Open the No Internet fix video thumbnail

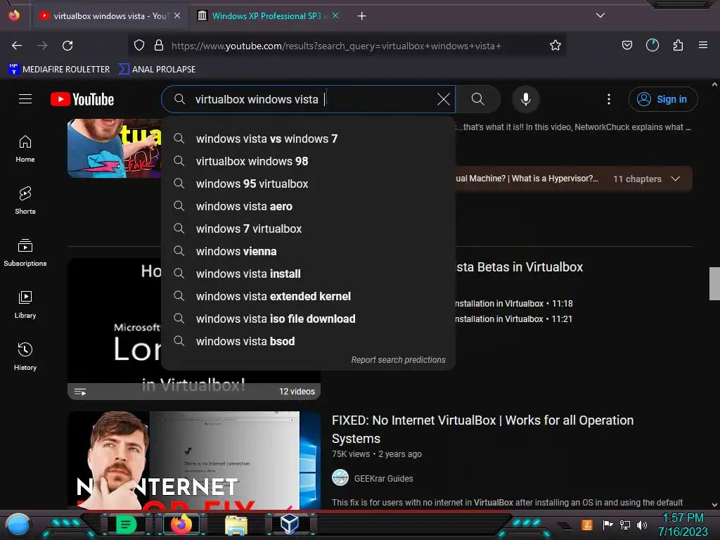click(194, 460)
